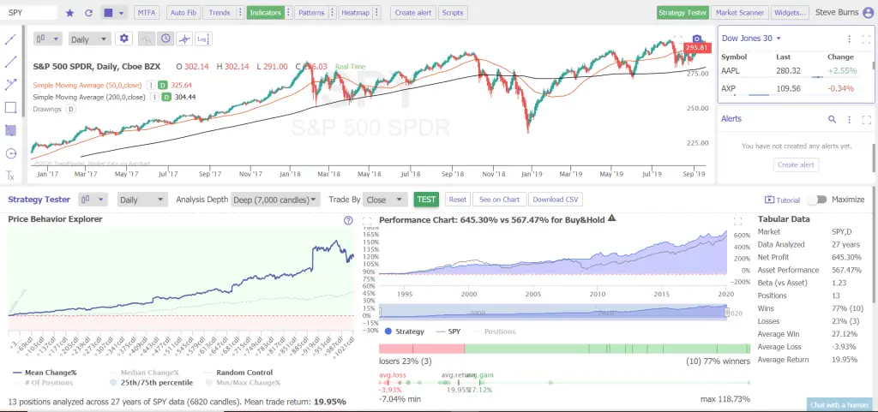The height and width of the screenshot is (412, 878).
Task: Open the main chart Daily timeframe dropdown
Action: 89,39
